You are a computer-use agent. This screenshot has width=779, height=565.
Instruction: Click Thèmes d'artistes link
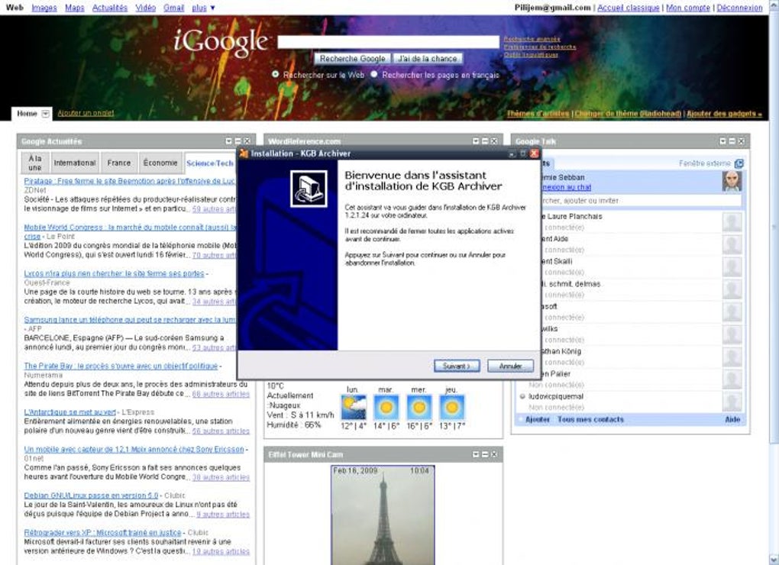(538, 114)
